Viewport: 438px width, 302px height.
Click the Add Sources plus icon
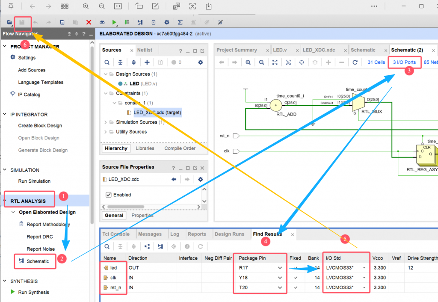pyautogui.click(x=147, y=62)
